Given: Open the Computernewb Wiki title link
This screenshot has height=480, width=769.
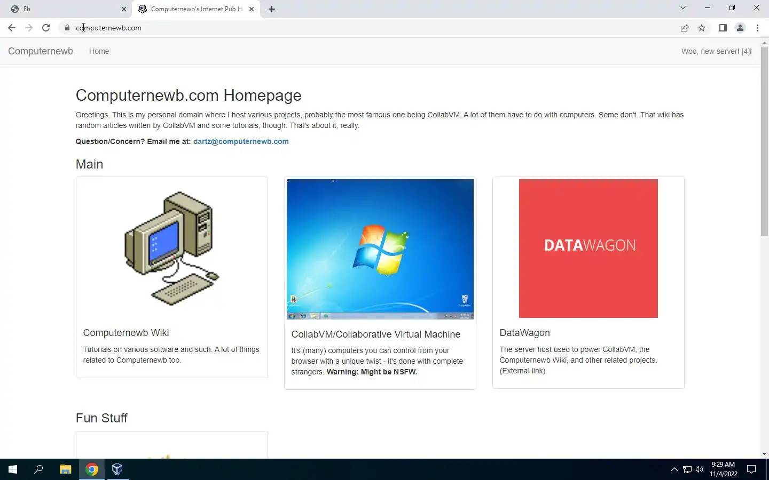Looking at the screenshot, I should [126, 333].
